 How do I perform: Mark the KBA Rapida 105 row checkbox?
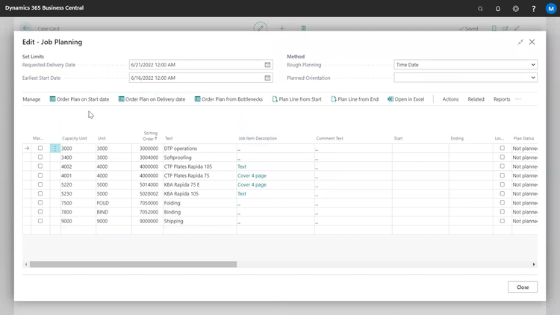[x=40, y=193]
